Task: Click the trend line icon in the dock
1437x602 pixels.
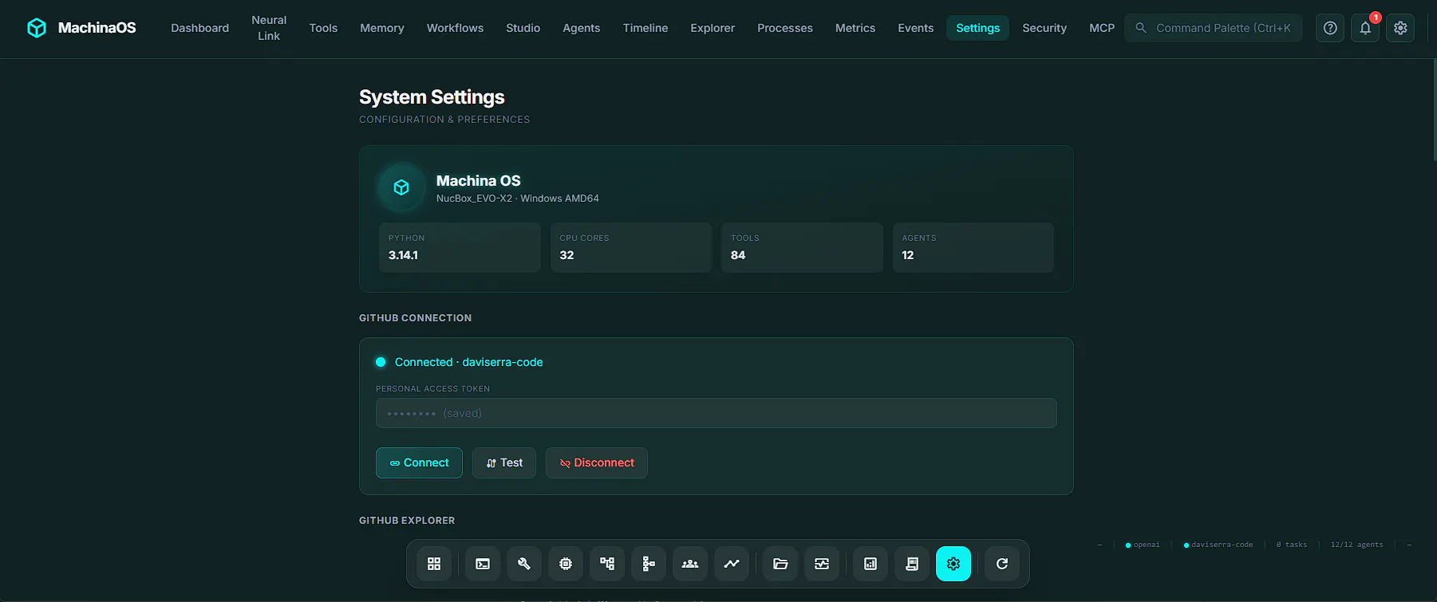Action: click(x=732, y=564)
